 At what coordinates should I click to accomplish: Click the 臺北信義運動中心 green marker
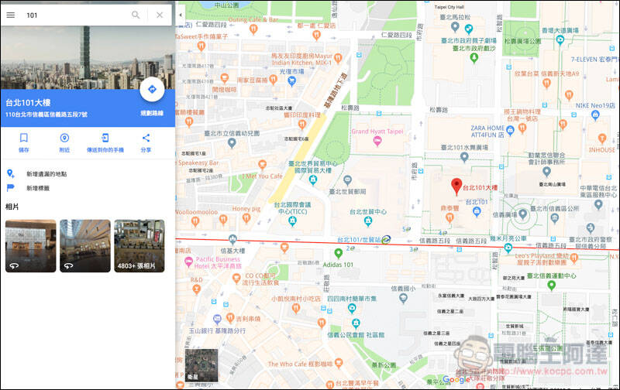pos(551,286)
